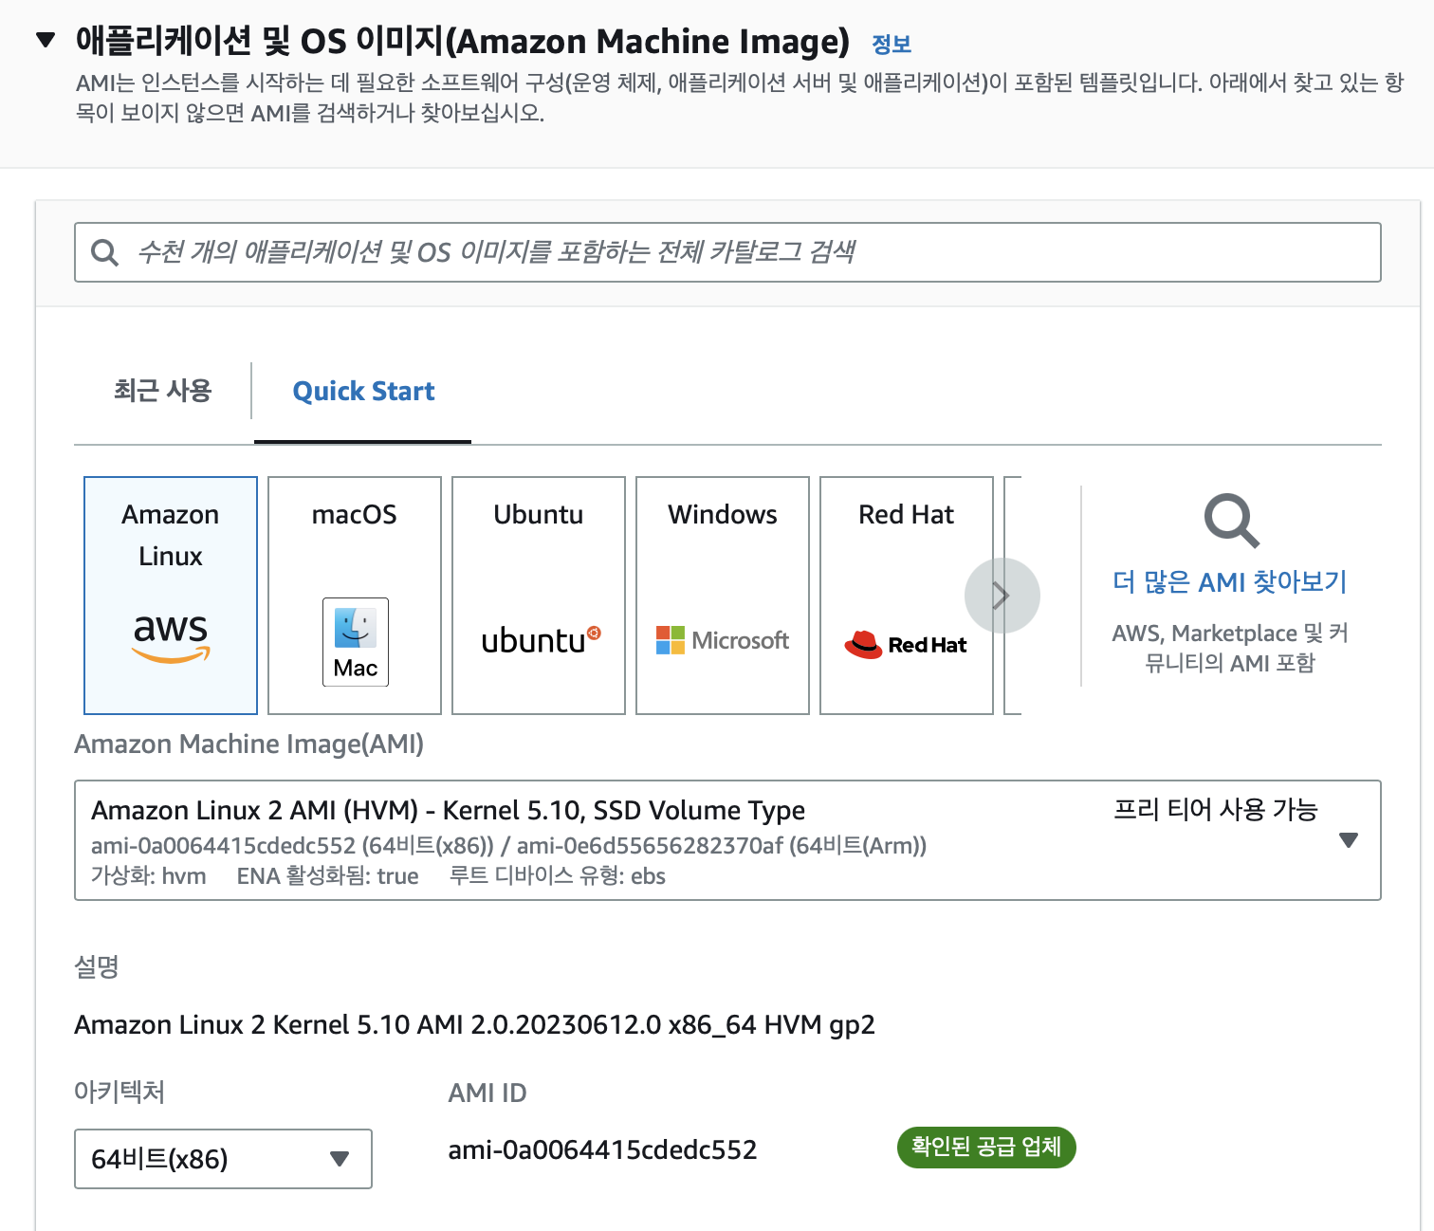Click the AMI selector dropdown arrow
The width and height of the screenshot is (1434, 1231).
(1348, 840)
